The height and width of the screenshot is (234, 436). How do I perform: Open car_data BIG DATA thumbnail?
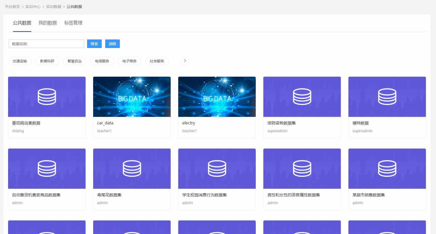[x=132, y=97]
